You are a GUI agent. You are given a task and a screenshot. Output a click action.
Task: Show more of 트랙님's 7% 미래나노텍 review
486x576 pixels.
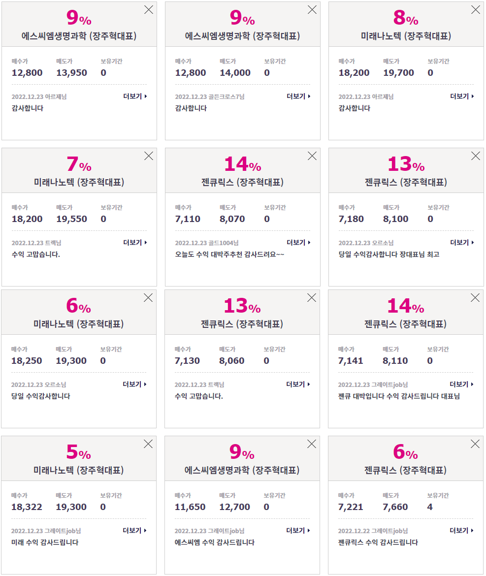pyautogui.click(x=135, y=242)
